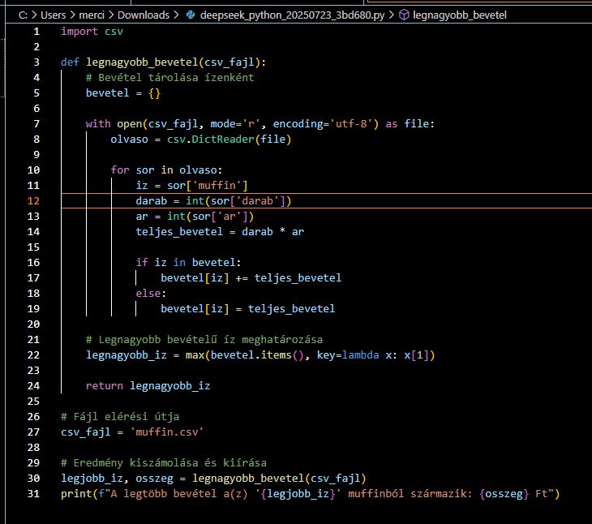Open the merci breadcrumb folder
This screenshot has width=592, height=524.
(x=95, y=15)
